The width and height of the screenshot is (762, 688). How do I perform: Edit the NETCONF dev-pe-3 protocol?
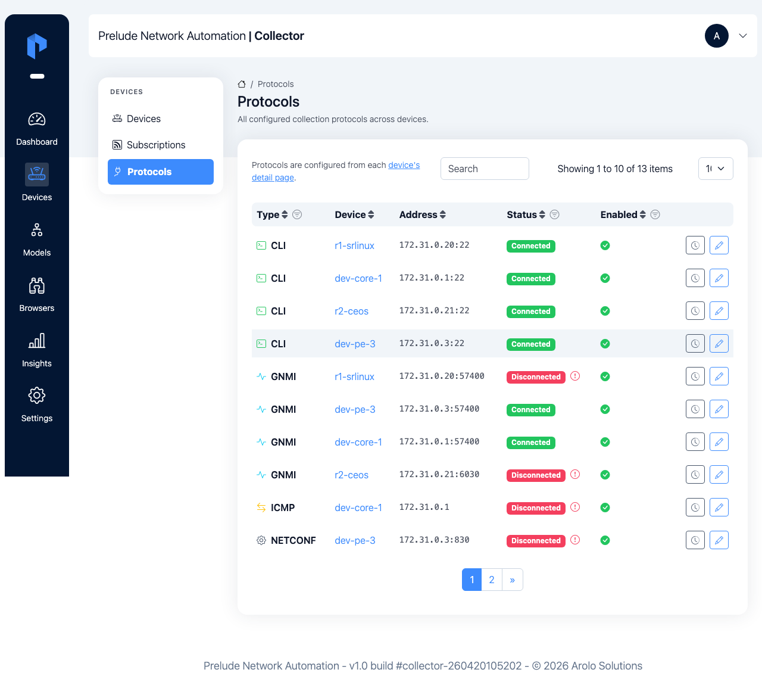[719, 540]
